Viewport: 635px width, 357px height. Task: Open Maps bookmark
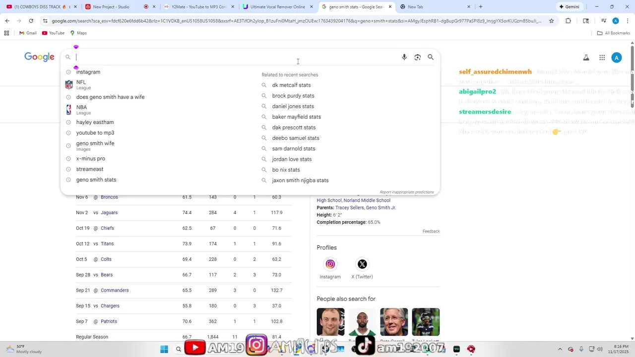[78, 33]
